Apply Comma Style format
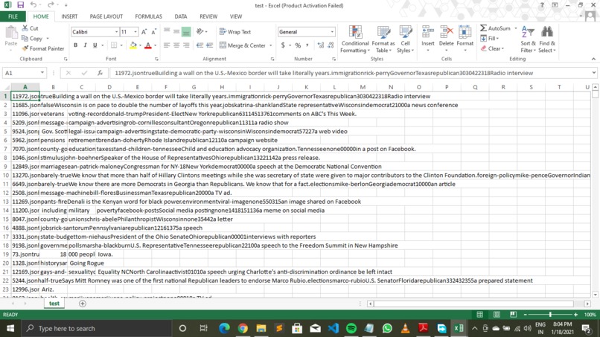The width and height of the screenshot is (600, 337). tap(307, 45)
